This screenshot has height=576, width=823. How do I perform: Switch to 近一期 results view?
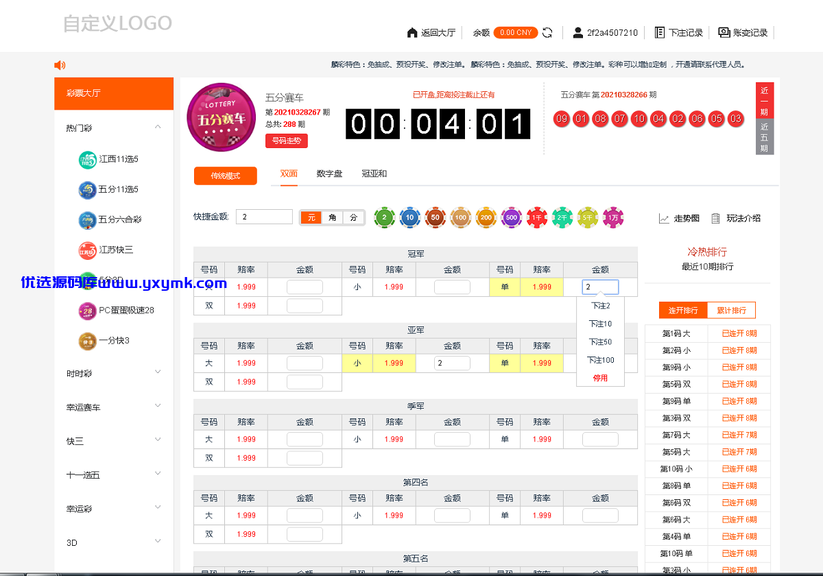coord(765,101)
